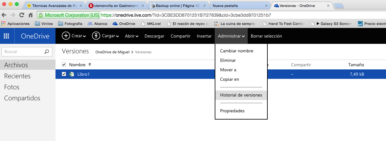Choose Eliminar from Administrar menu
The image size is (386, 141).
point(228,60)
